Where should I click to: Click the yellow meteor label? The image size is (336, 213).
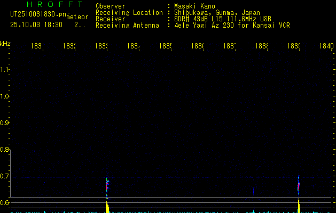[77, 17]
